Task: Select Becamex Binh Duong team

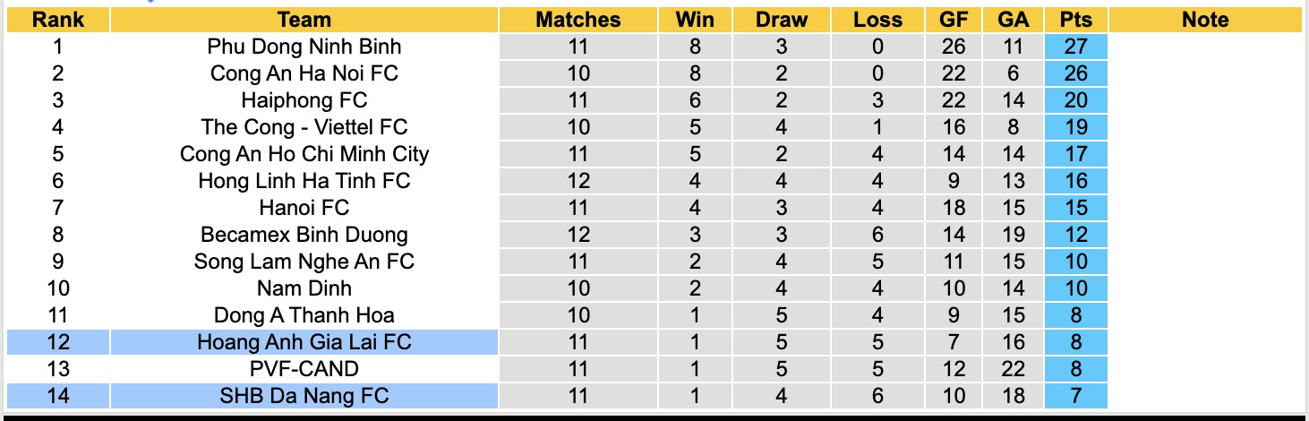Action: [x=304, y=235]
